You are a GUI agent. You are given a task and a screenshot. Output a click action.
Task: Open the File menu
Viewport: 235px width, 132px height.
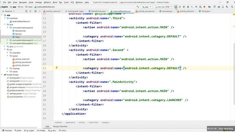point(4,3)
